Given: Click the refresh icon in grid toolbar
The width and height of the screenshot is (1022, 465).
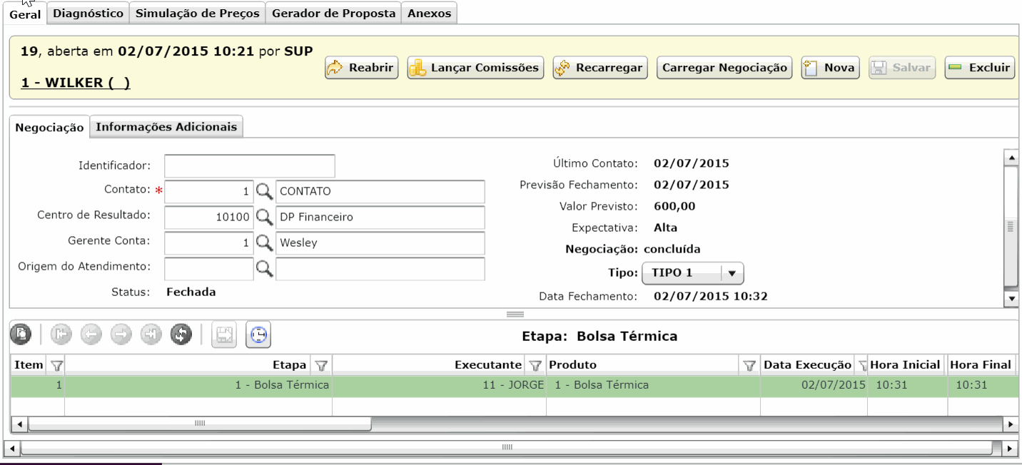Looking at the screenshot, I should pos(181,334).
